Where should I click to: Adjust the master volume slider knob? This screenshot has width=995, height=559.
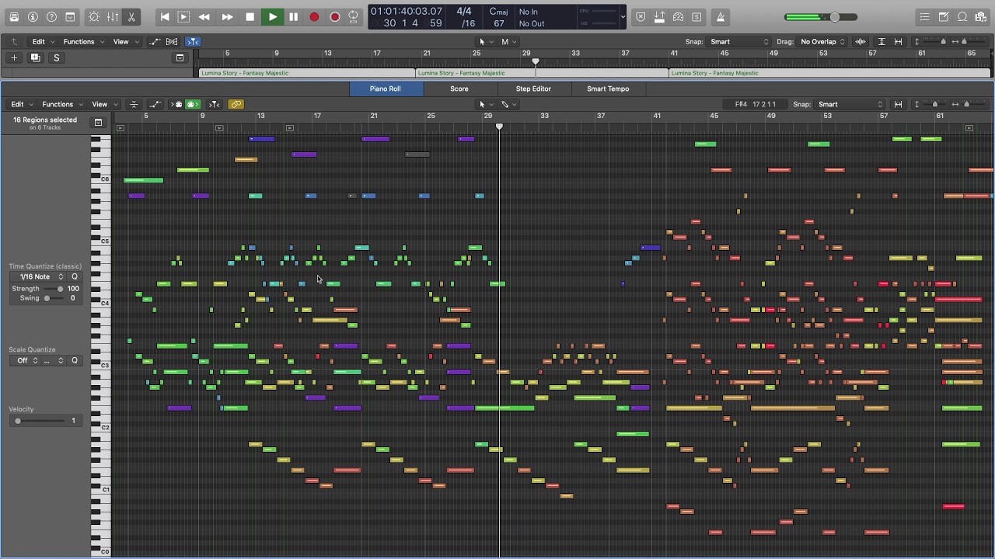click(834, 17)
